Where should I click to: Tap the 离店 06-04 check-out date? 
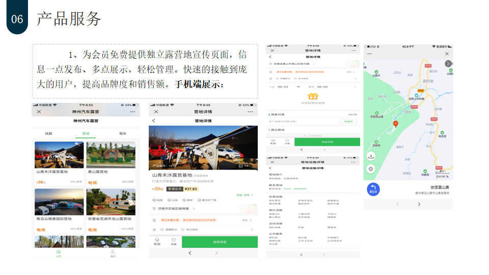[x=318, y=87]
